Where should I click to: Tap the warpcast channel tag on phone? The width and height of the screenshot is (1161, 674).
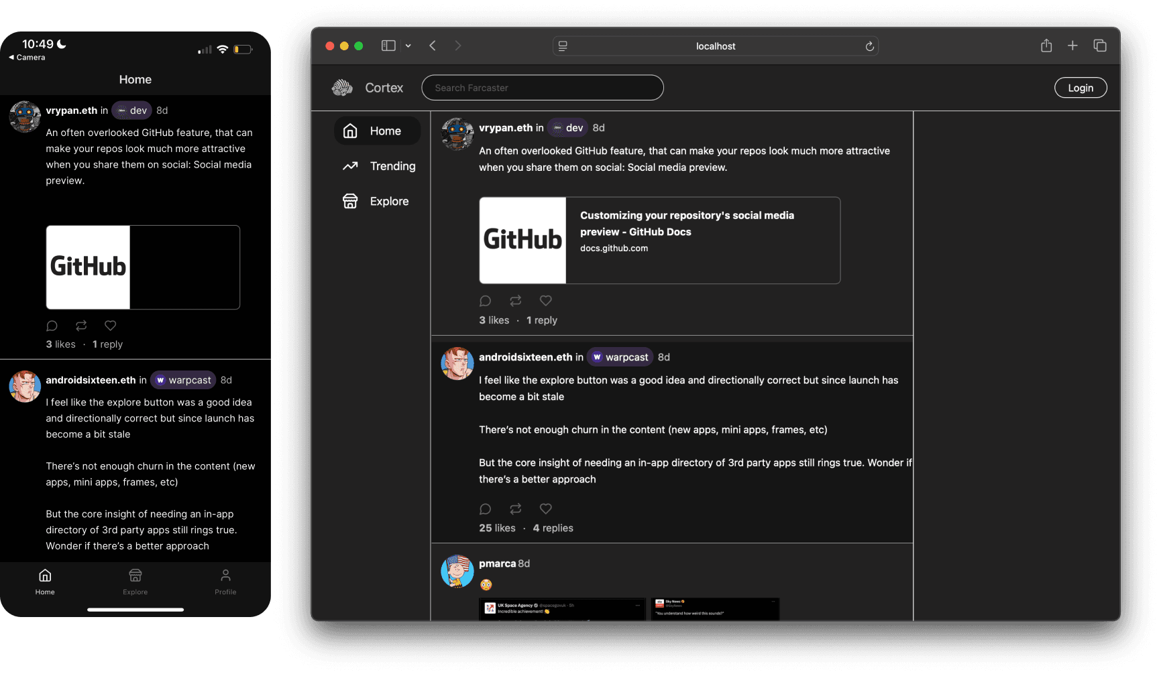(183, 380)
